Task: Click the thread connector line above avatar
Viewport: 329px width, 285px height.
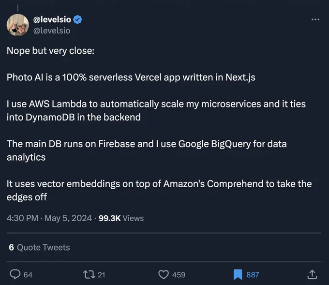Action: pos(17,8)
